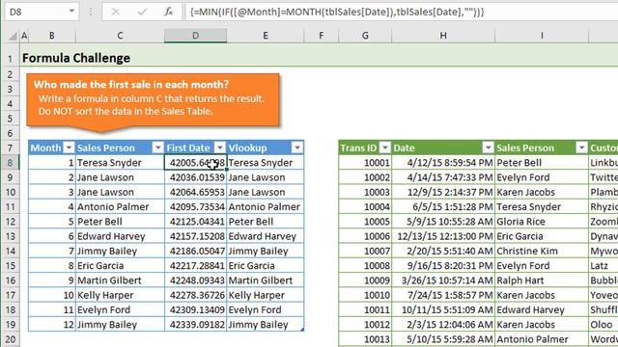The height and width of the screenshot is (347, 618).
Task: Click First Date cell 42064.65953
Action: tap(195, 192)
